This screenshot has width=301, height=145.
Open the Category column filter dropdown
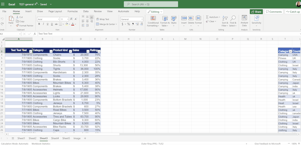pos(51,51)
